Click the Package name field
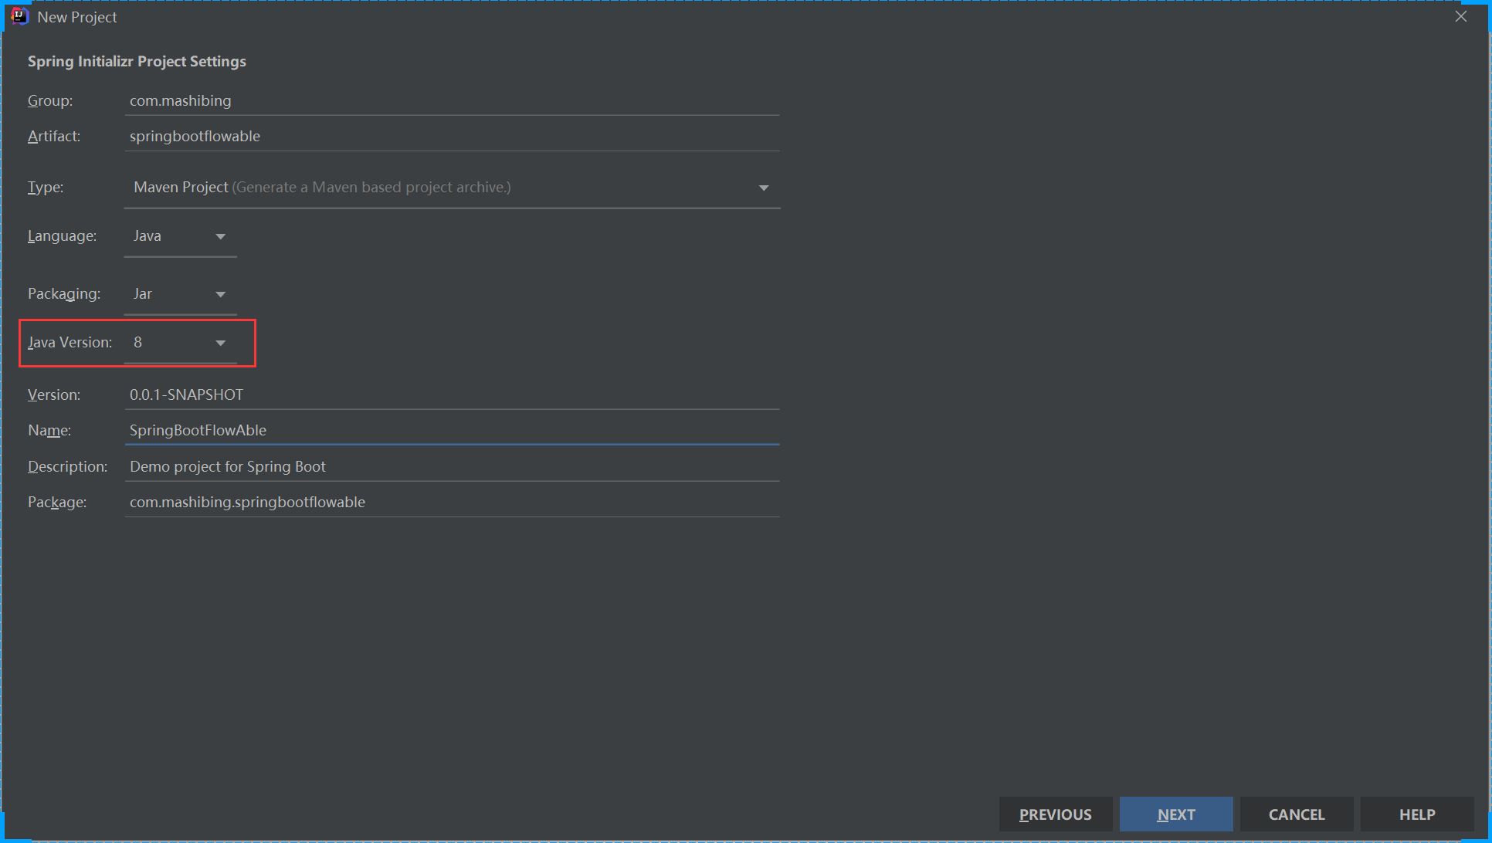The width and height of the screenshot is (1492, 843). [452, 502]
